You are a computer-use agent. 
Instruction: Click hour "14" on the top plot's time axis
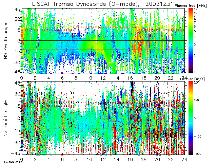click(117, 78)
